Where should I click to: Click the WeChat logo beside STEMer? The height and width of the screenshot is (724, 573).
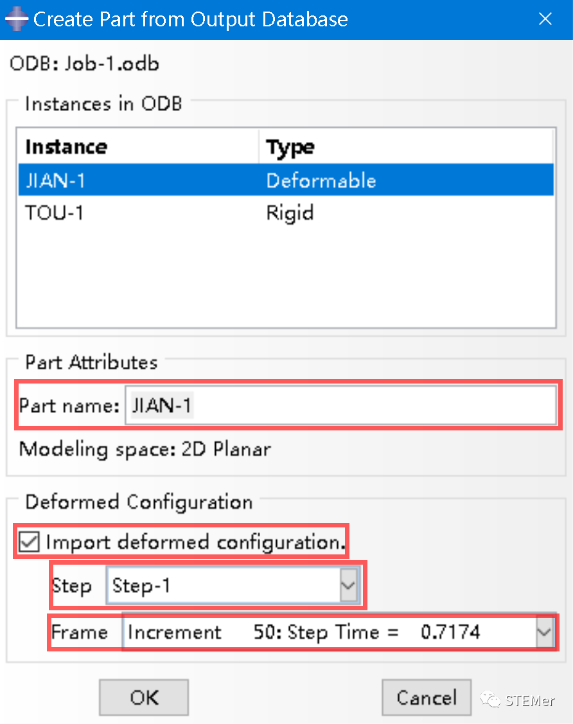pyautogui.click(x=493, y=700)
